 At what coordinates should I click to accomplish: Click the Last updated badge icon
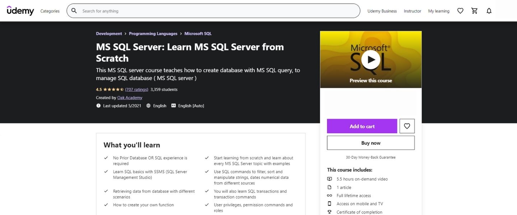coord(99,106)
